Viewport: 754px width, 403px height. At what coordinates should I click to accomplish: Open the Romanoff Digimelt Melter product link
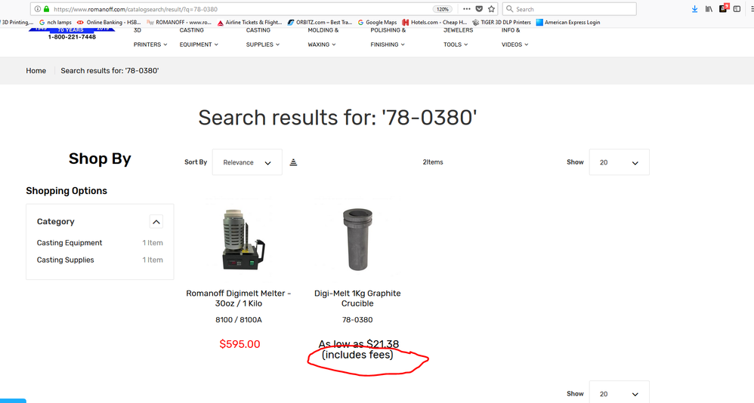tap(239, 298)
